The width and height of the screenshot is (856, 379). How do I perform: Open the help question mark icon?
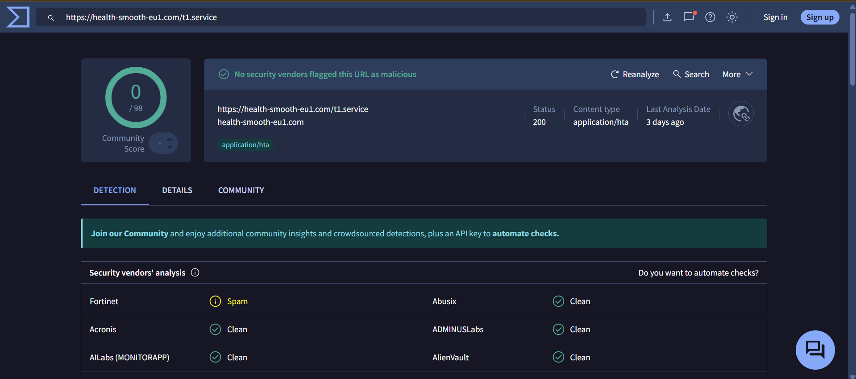pos(710,17)
